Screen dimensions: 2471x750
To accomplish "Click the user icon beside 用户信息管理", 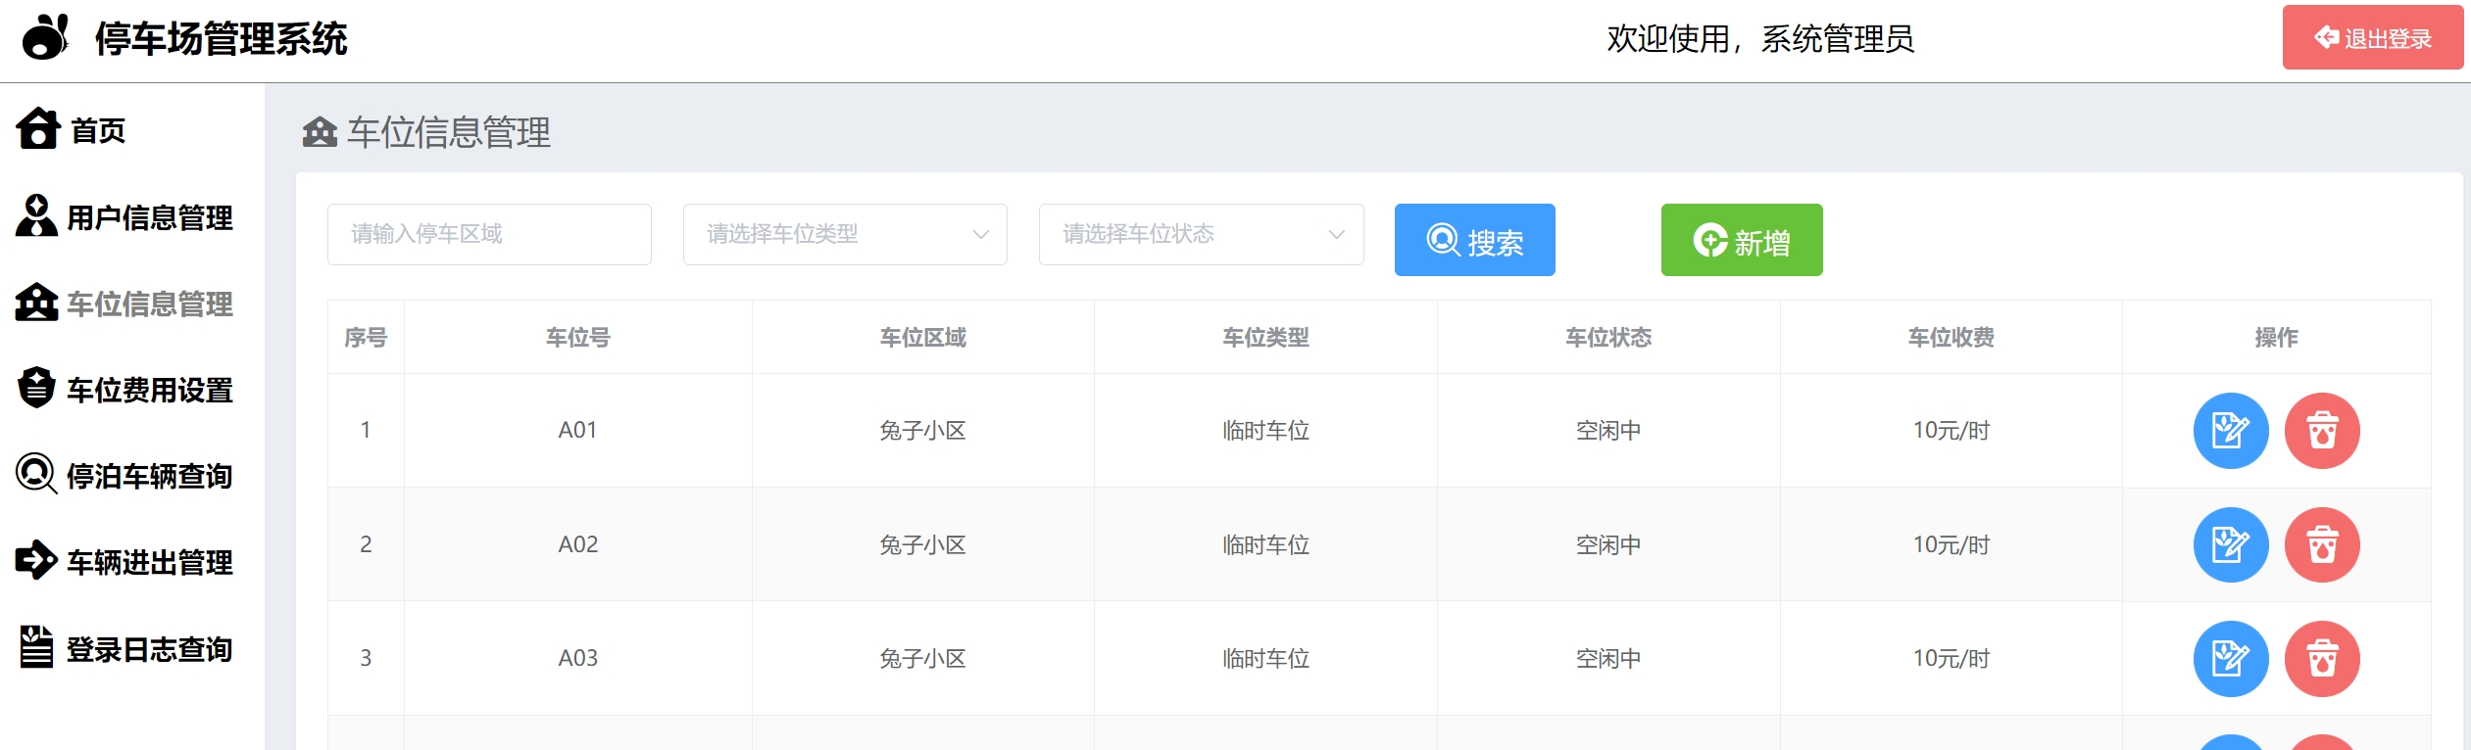I will point(36,215).
